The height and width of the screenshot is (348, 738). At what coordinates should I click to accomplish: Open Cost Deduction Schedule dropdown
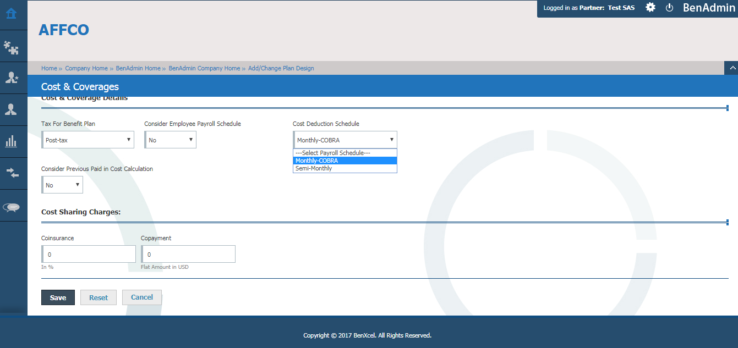click(x=345, y=140)
